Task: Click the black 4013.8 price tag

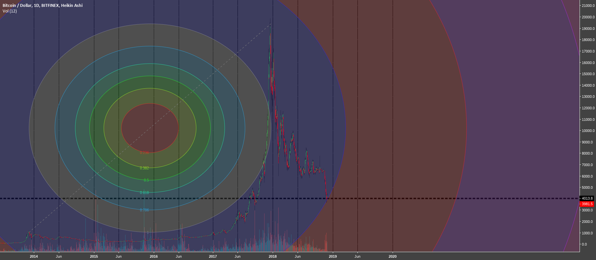Action: (x=587, y=198)
